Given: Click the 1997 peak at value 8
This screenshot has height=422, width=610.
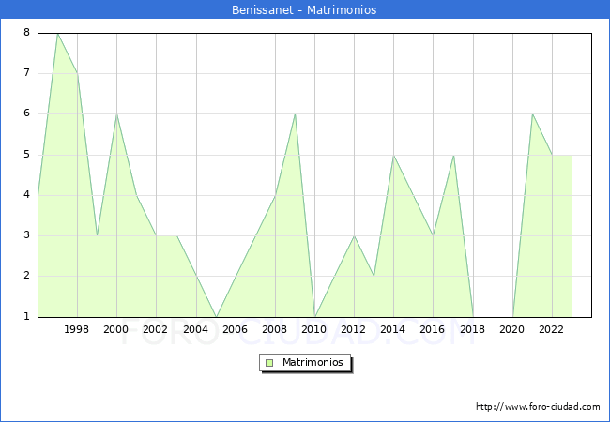Looking at the screenshot, I should (x=57, y=34).
